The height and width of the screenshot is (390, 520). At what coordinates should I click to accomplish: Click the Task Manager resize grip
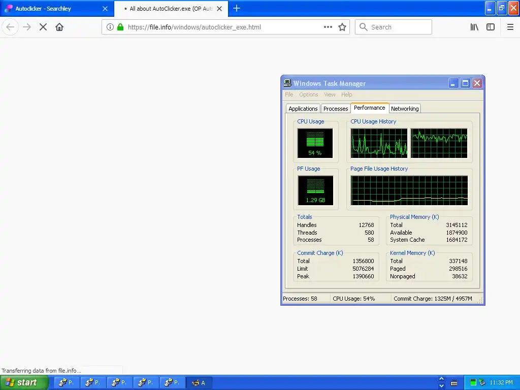[x=480, y=301]
